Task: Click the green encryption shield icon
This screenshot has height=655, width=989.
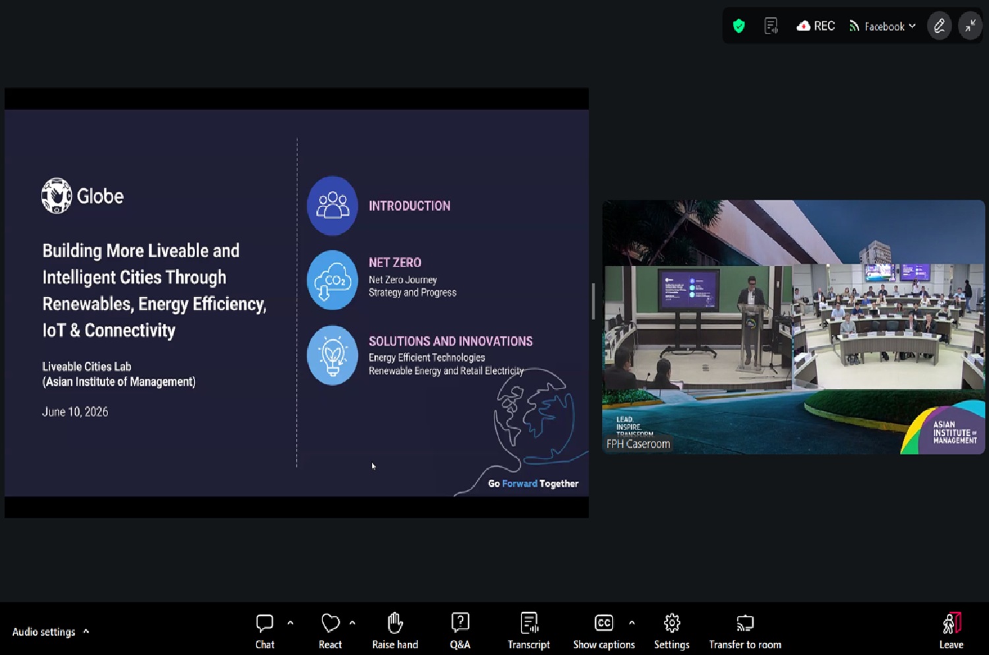Action: 739,26
